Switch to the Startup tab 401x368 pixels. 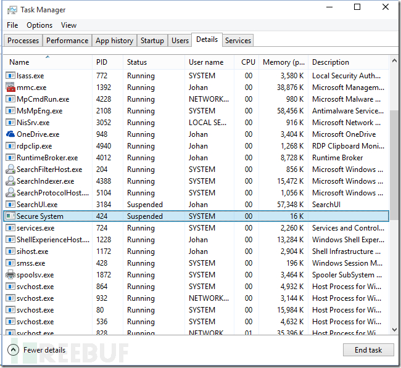click(152, 41)
